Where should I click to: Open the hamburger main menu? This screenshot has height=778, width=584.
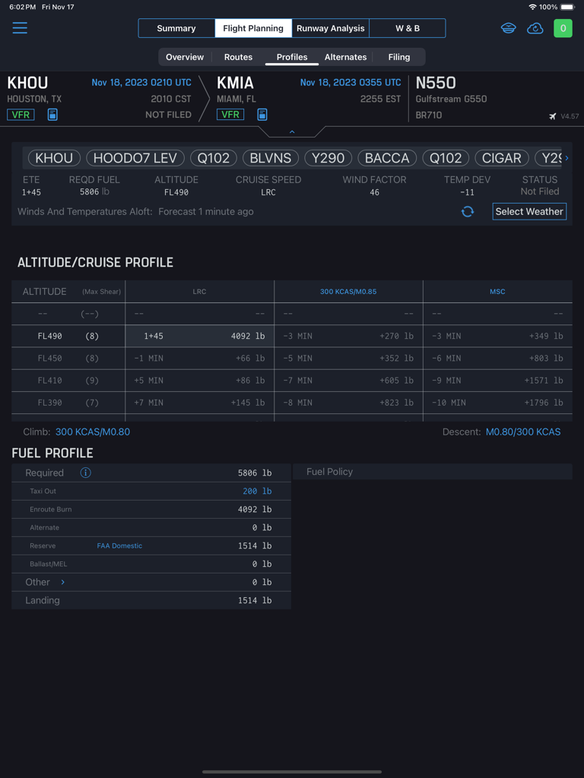coord(20,28)
